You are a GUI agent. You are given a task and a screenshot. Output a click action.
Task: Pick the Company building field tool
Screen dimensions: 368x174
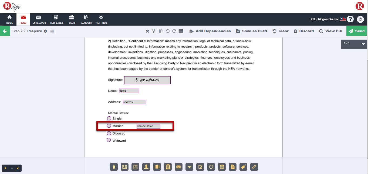(168, 167)
